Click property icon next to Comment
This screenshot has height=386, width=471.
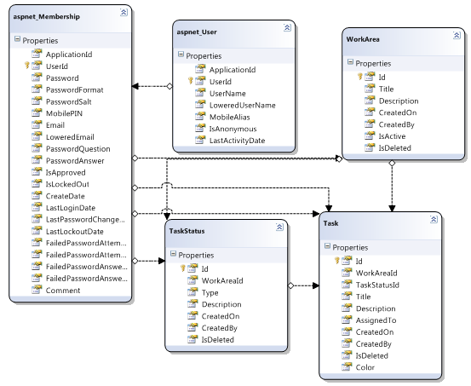click(x=37, y=290)
